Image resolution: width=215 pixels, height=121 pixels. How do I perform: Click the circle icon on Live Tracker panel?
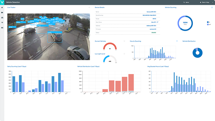pyautogui.click(x=89, y=7)
